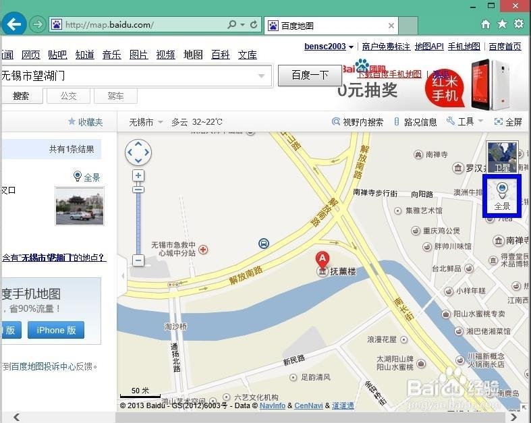Click the iPhone 版 download button

pos(56,330)
